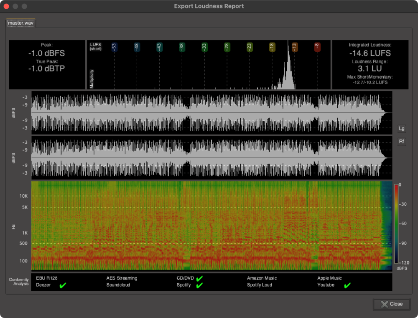The image size is (418, 318).
Task: Select the Lg waveform scale button
Action: coord(401,129)
